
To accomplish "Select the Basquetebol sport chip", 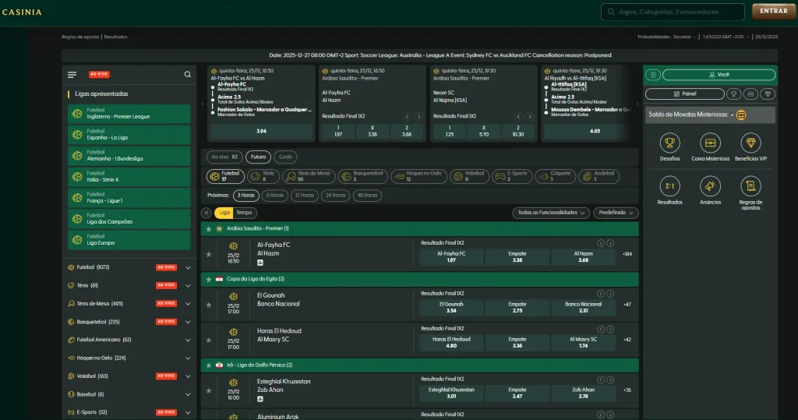I will tap(363, 176).
